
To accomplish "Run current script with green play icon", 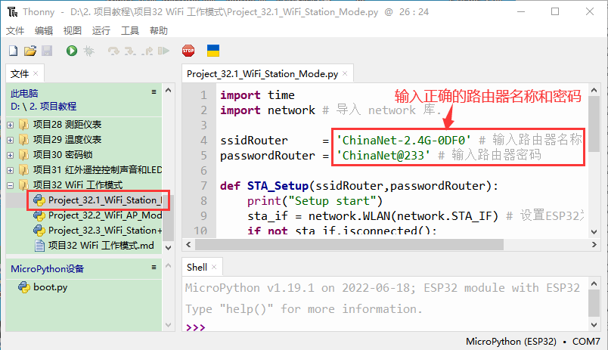I will 71,51.
